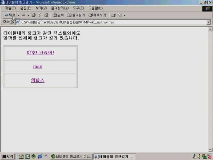
Task: Open the 즐겨찾기(A) menu
Action: (60, 8)
